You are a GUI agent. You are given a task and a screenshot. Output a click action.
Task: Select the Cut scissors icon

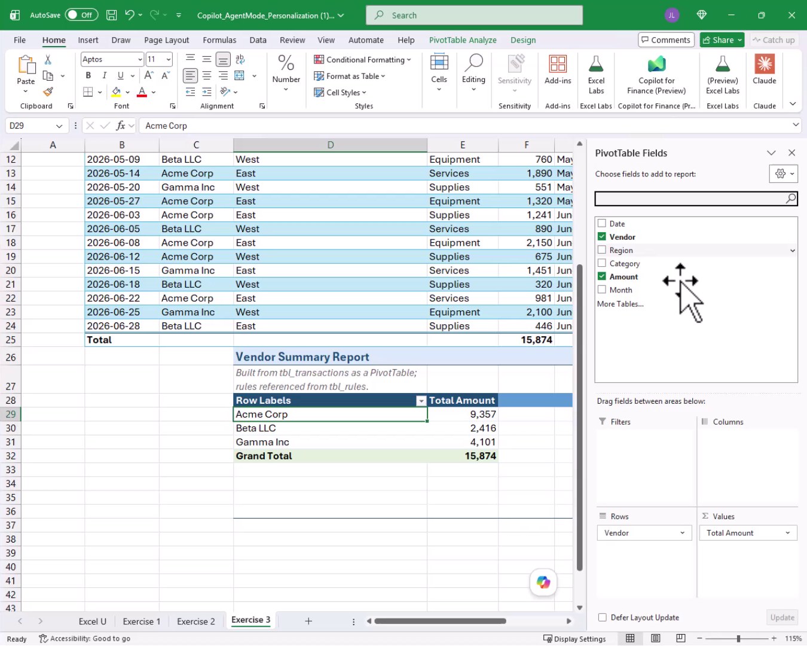pos(48,59)
